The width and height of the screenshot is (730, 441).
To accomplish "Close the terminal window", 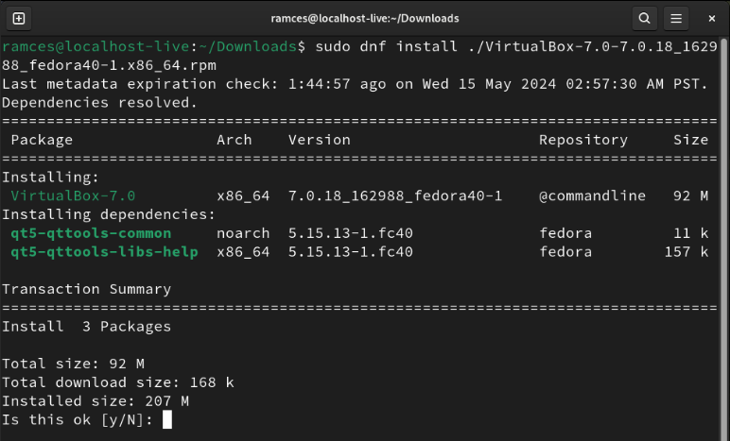I will click(x=711, y=19).
